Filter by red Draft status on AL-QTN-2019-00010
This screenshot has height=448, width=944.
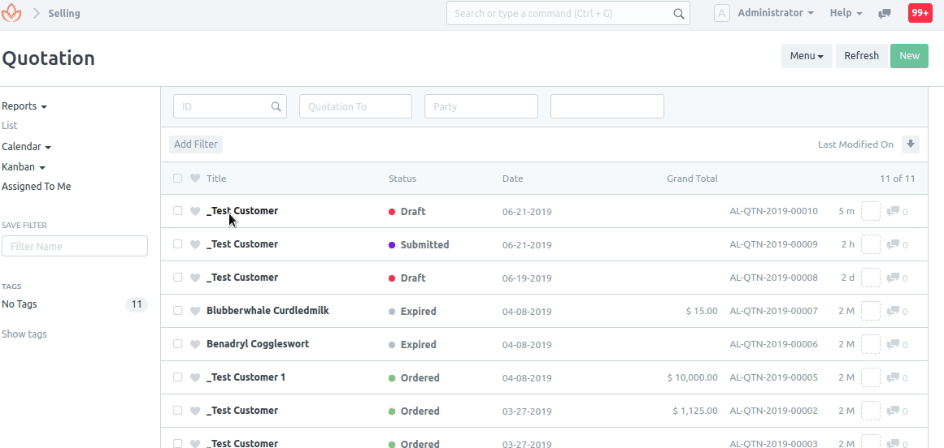407,211
